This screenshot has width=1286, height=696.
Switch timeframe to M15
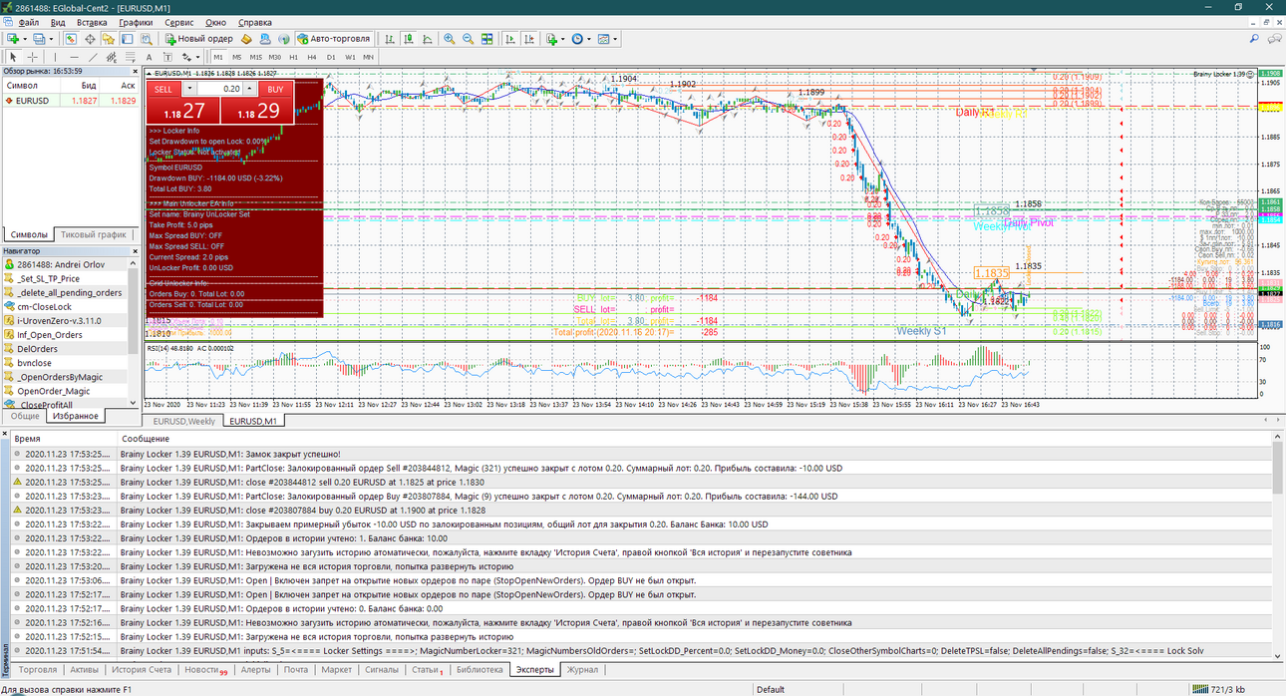255,57
